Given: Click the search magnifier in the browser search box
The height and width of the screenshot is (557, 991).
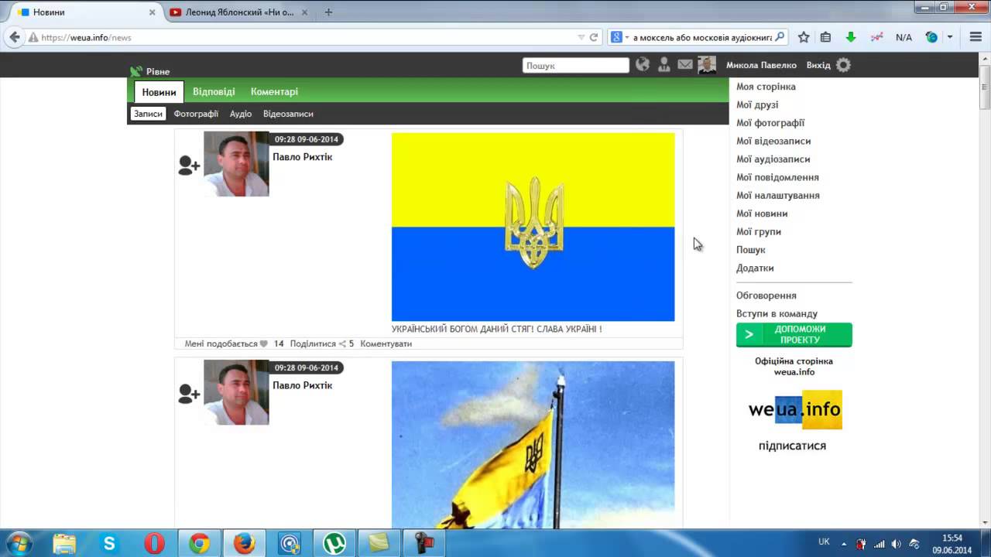Looking at the screenshot, I should point(780,37).
